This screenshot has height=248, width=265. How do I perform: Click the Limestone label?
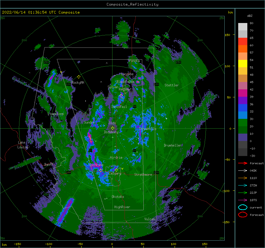coord(56,114)
